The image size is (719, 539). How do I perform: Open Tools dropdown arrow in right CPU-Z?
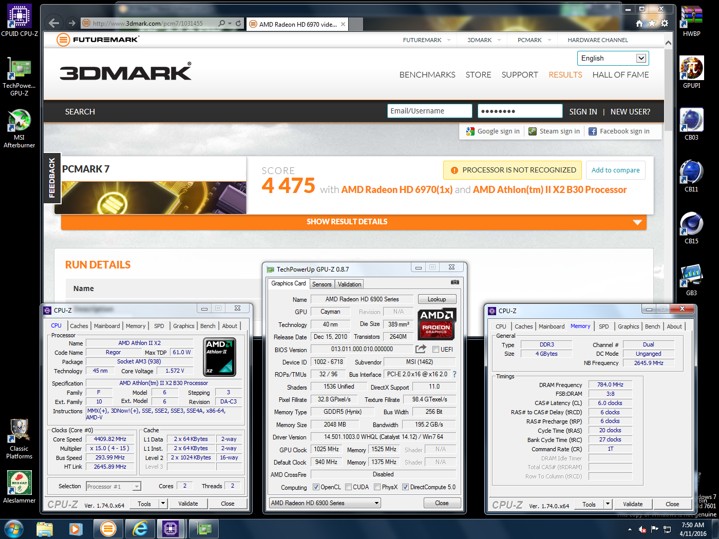pos(608,504)
